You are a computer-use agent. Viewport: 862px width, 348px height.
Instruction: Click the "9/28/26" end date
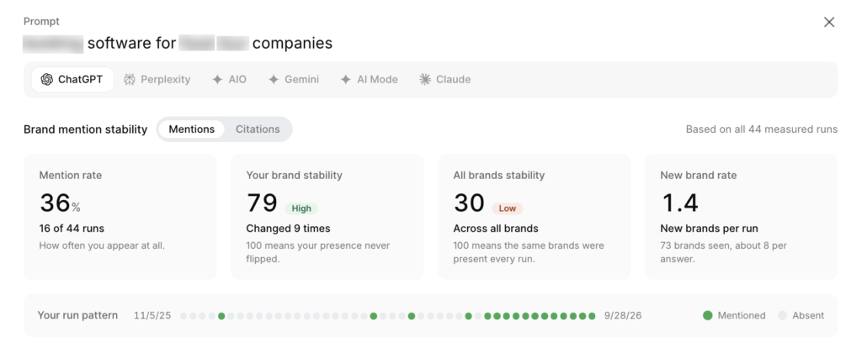click(x=623, y=315)
